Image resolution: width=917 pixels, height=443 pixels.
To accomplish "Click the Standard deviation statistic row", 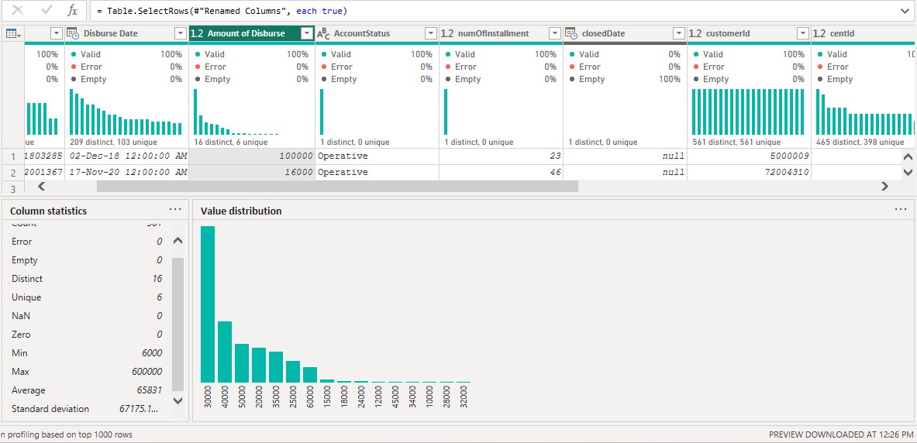I will (x=87, y=409).
